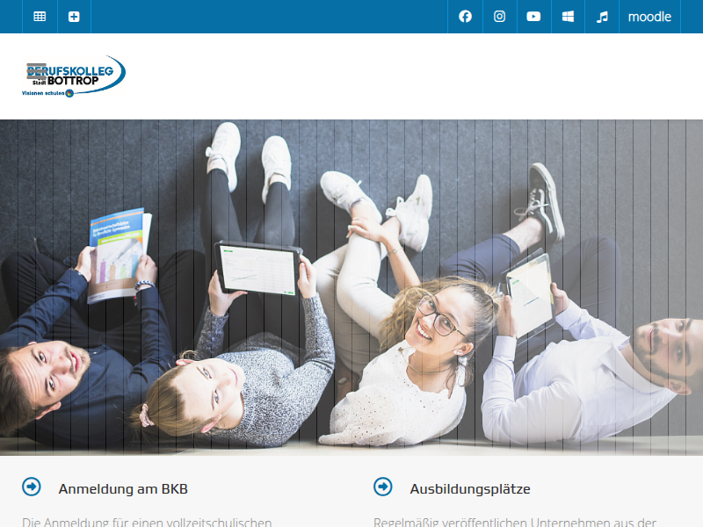703x527 pixels.
Task: Open the calendar grid icon
Action: coord(40,17)
